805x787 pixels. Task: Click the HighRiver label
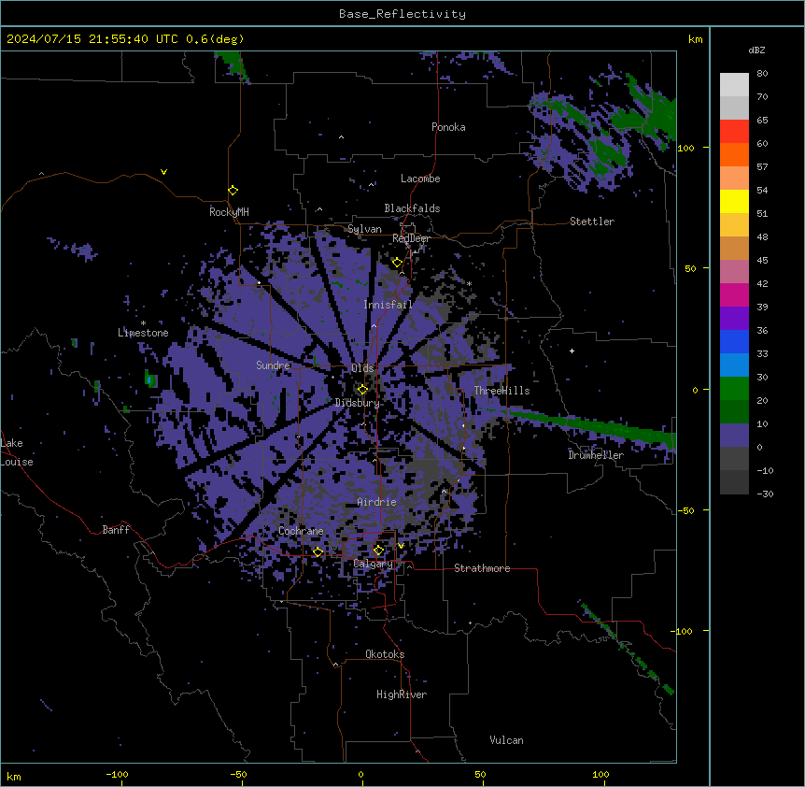click(402, 694)
